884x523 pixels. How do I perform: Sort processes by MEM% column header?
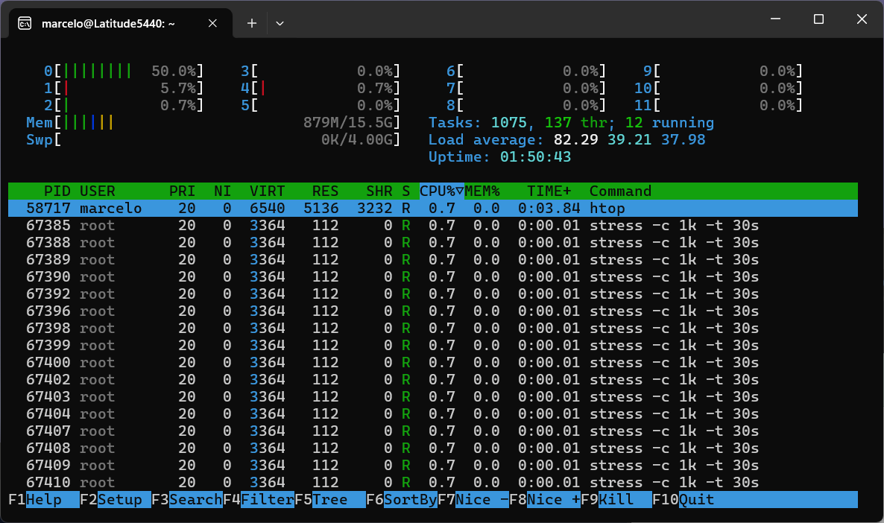pyautogui.click(x=482, y=191)
